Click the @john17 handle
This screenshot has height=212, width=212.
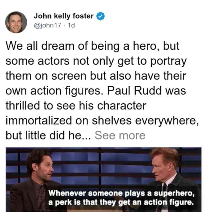[48, 25]
